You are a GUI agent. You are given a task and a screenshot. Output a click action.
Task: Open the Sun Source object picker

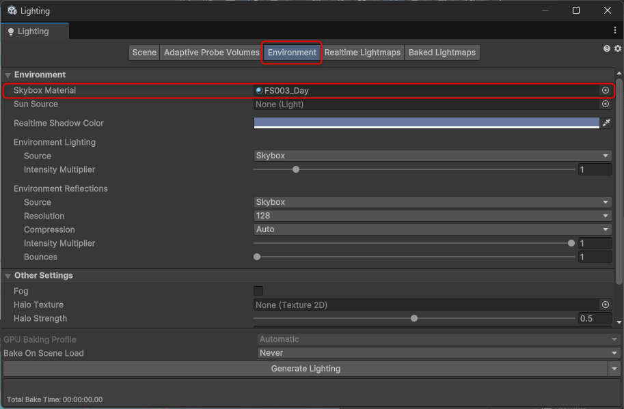pyautogui.click(x=605, y=104)
